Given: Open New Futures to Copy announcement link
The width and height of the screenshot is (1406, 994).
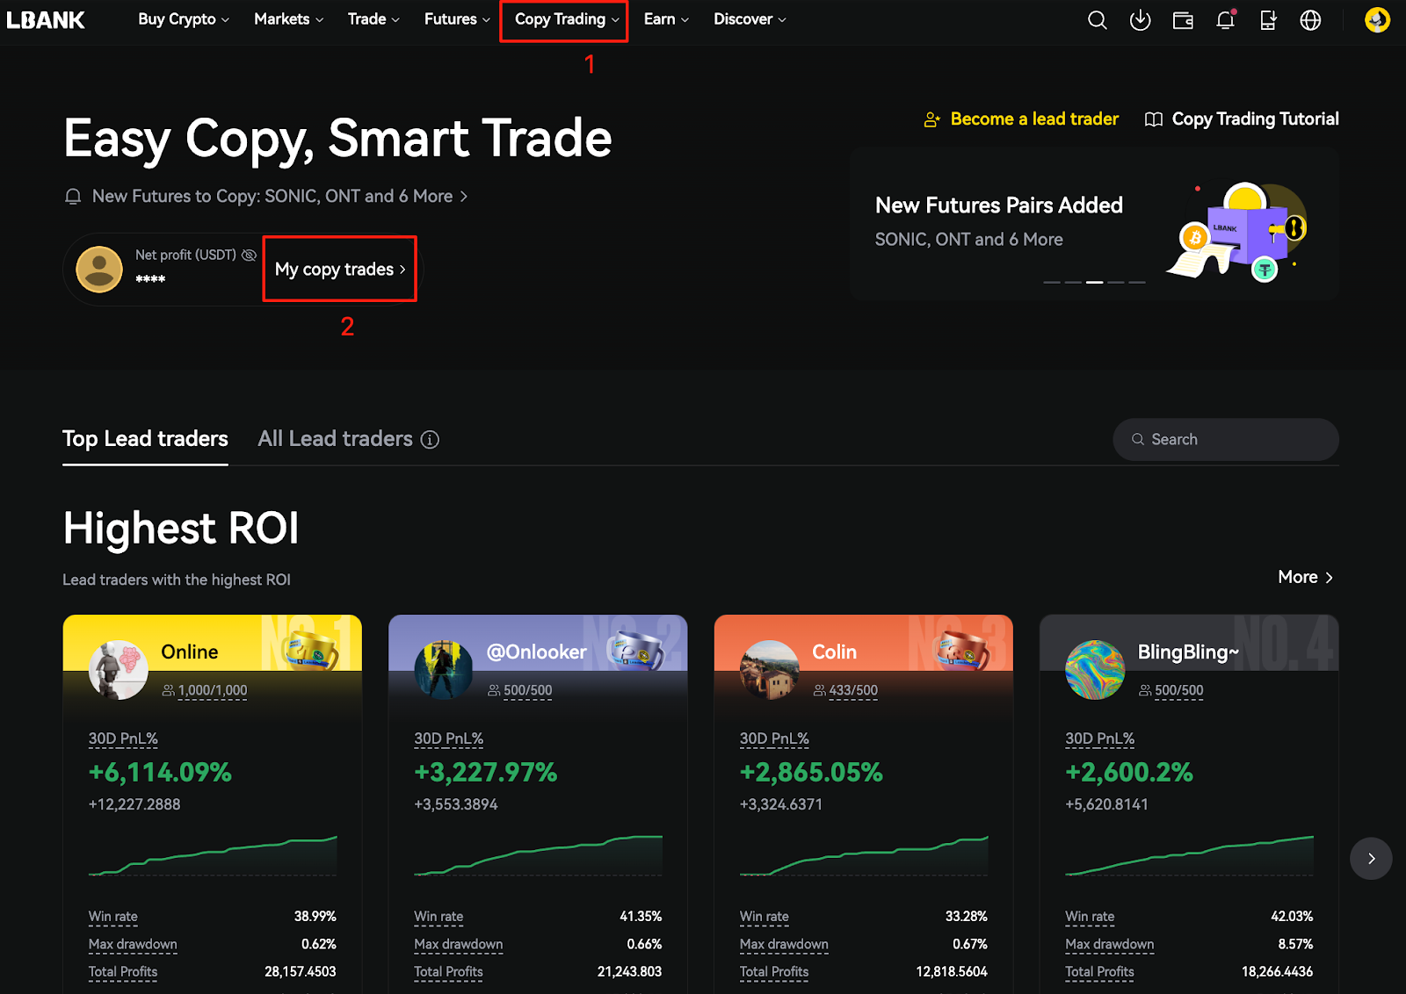Looking at the screenshot, I should tap(279, 197).
